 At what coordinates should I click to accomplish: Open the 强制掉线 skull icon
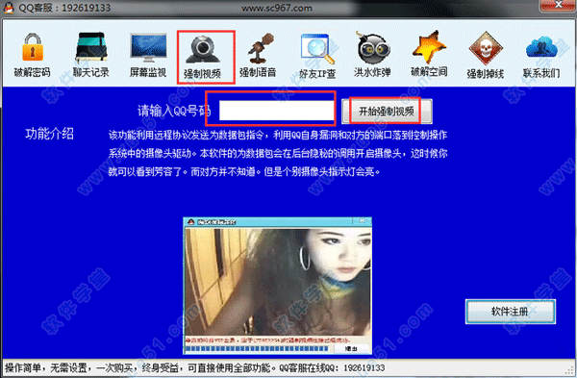pyautogui.click(x=486, y=49)
